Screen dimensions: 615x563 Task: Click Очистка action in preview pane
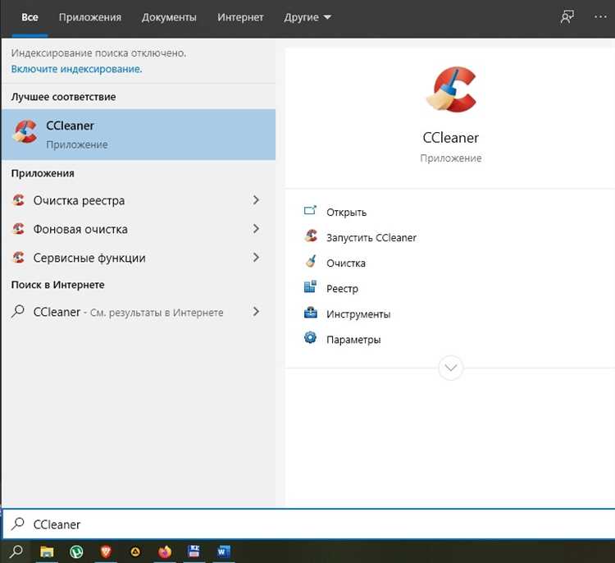point(346,263)
